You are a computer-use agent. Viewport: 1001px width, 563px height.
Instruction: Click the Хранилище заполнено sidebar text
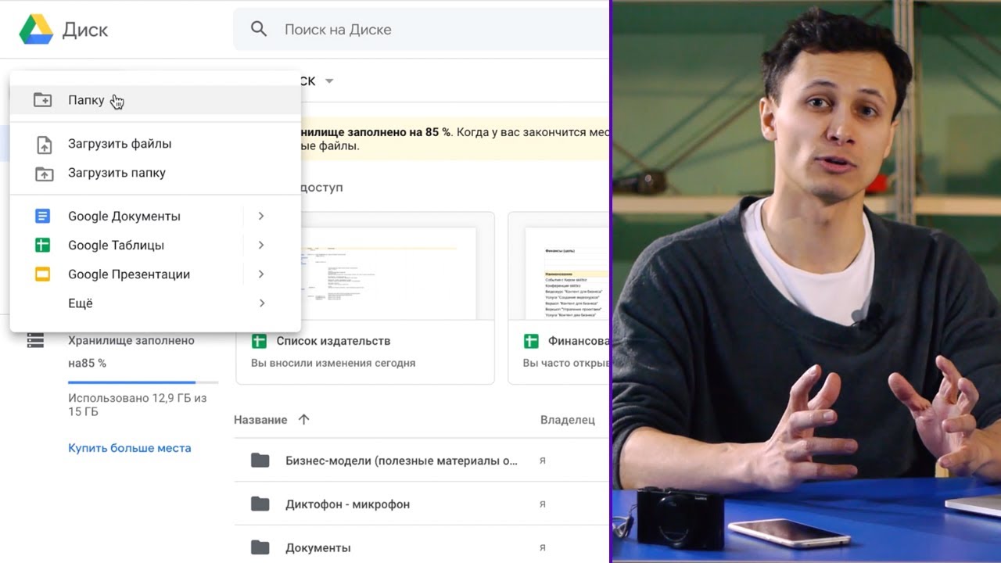131,352
